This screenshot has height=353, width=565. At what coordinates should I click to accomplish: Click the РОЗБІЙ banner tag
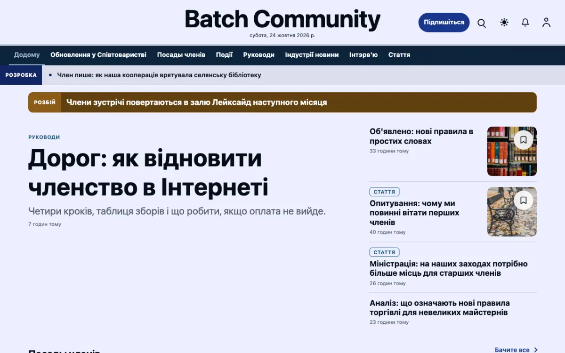45,102
